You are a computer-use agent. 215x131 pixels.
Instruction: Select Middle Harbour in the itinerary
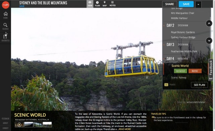[x=179, y=18]
